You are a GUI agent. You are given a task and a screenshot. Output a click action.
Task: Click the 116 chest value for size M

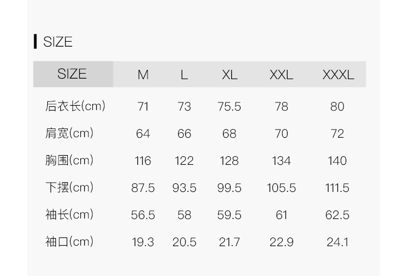point(143,161)
